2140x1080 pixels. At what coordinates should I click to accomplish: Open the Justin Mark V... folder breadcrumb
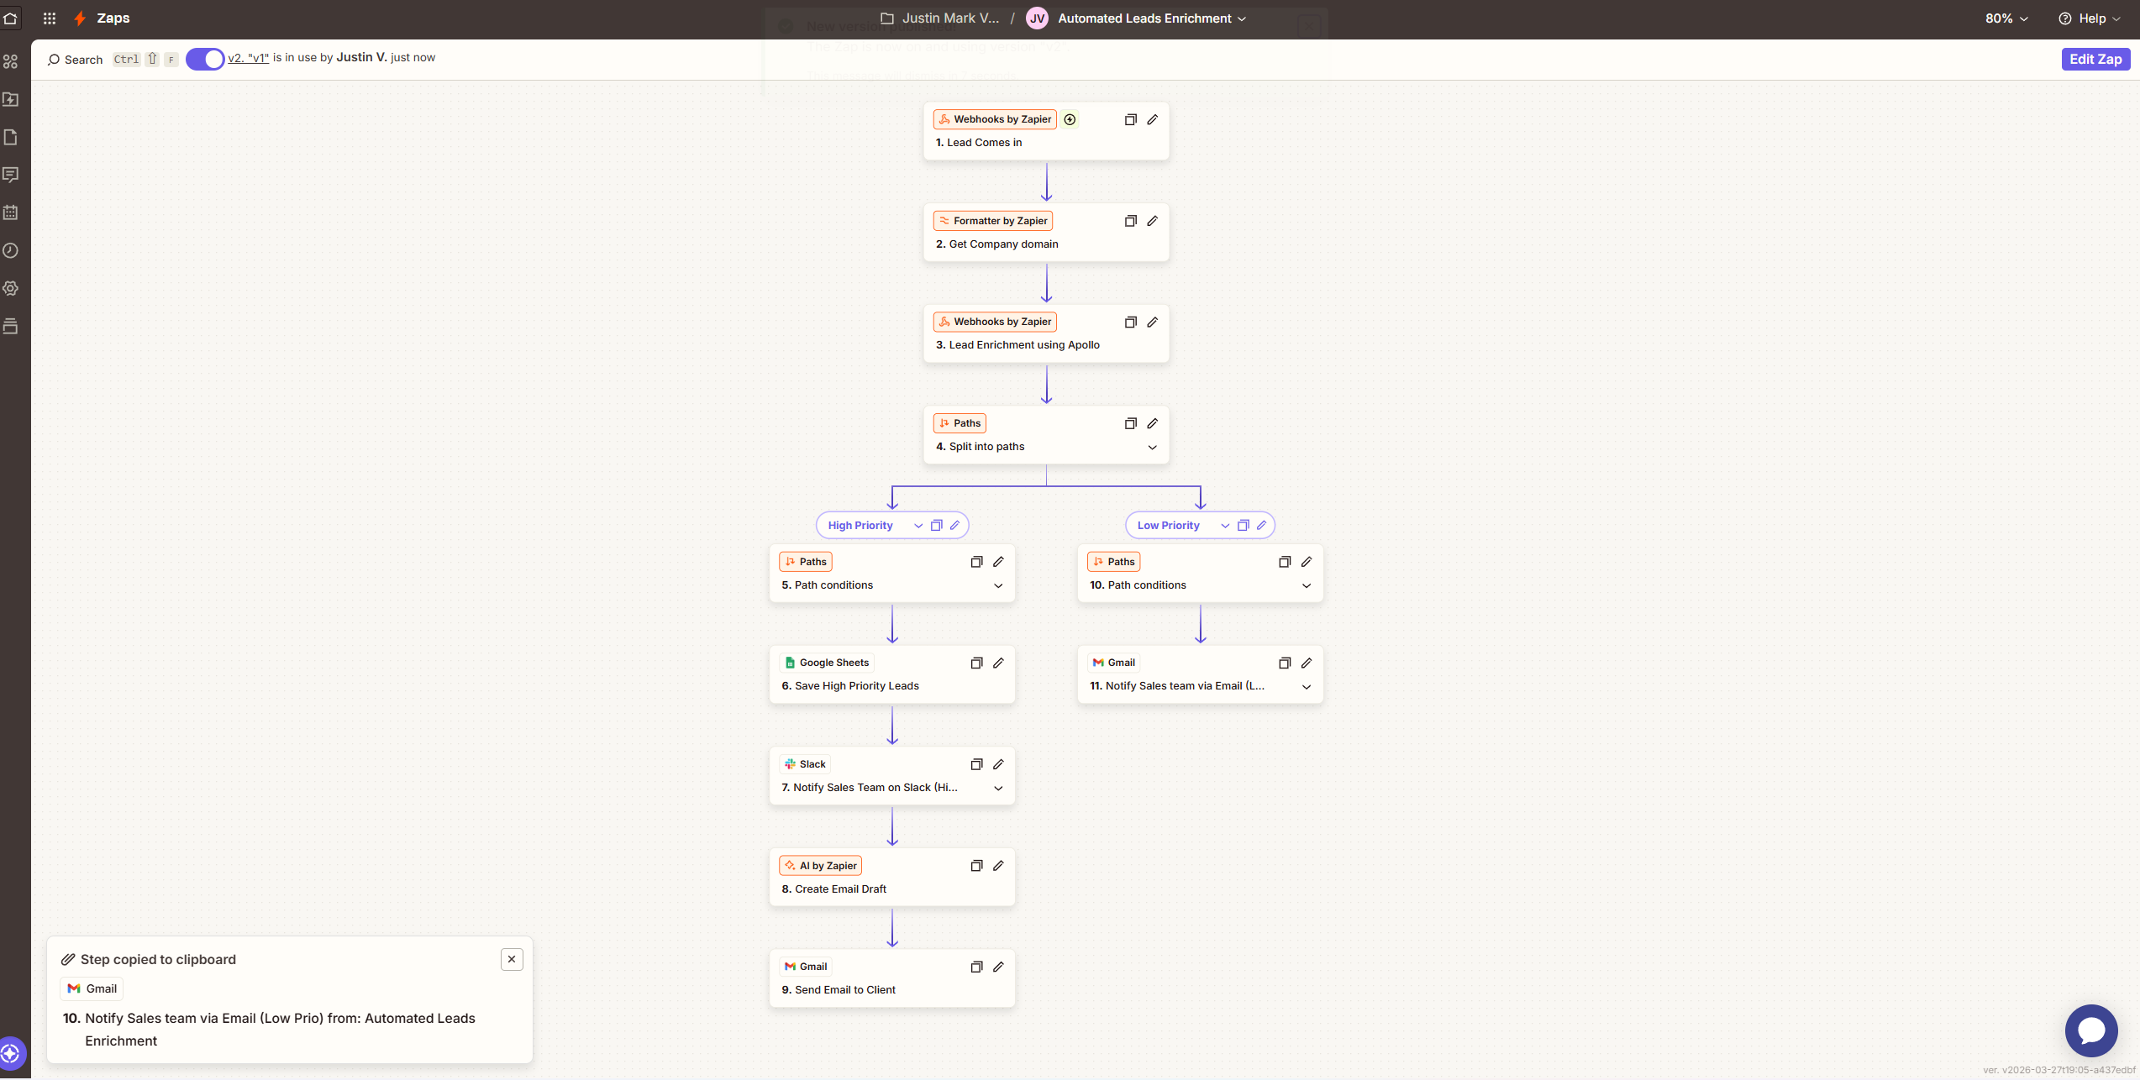pyautogui.click(x=939, y=18)
